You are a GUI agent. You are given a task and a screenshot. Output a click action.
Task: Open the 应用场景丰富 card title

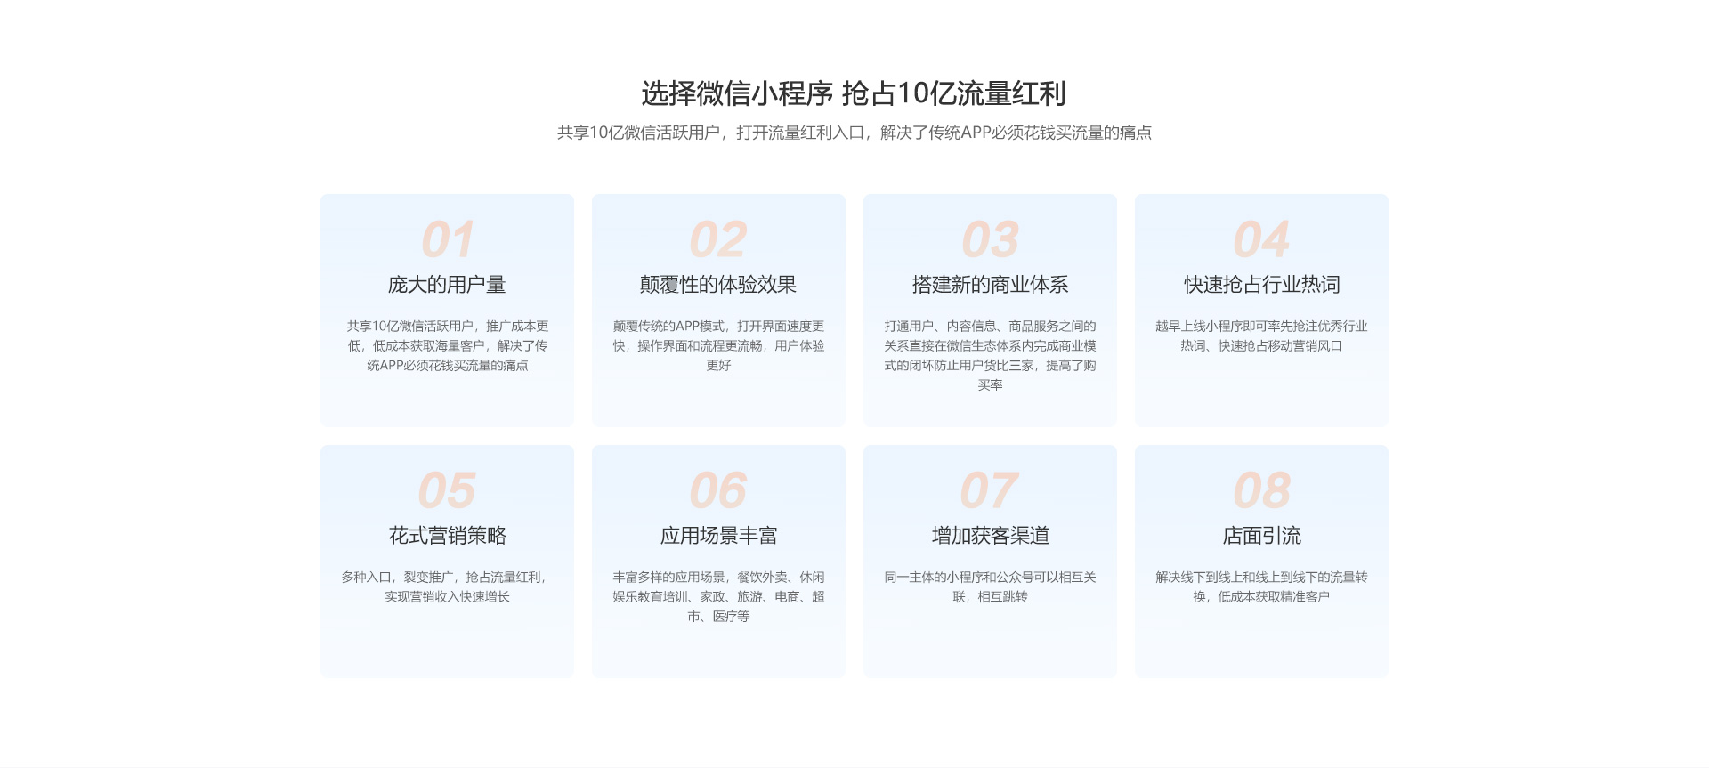pyautogui.click(x=718, y=536)
